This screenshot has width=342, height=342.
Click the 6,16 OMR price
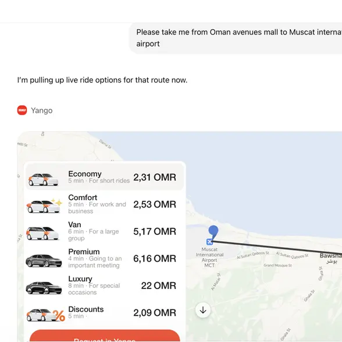point(155,258)
